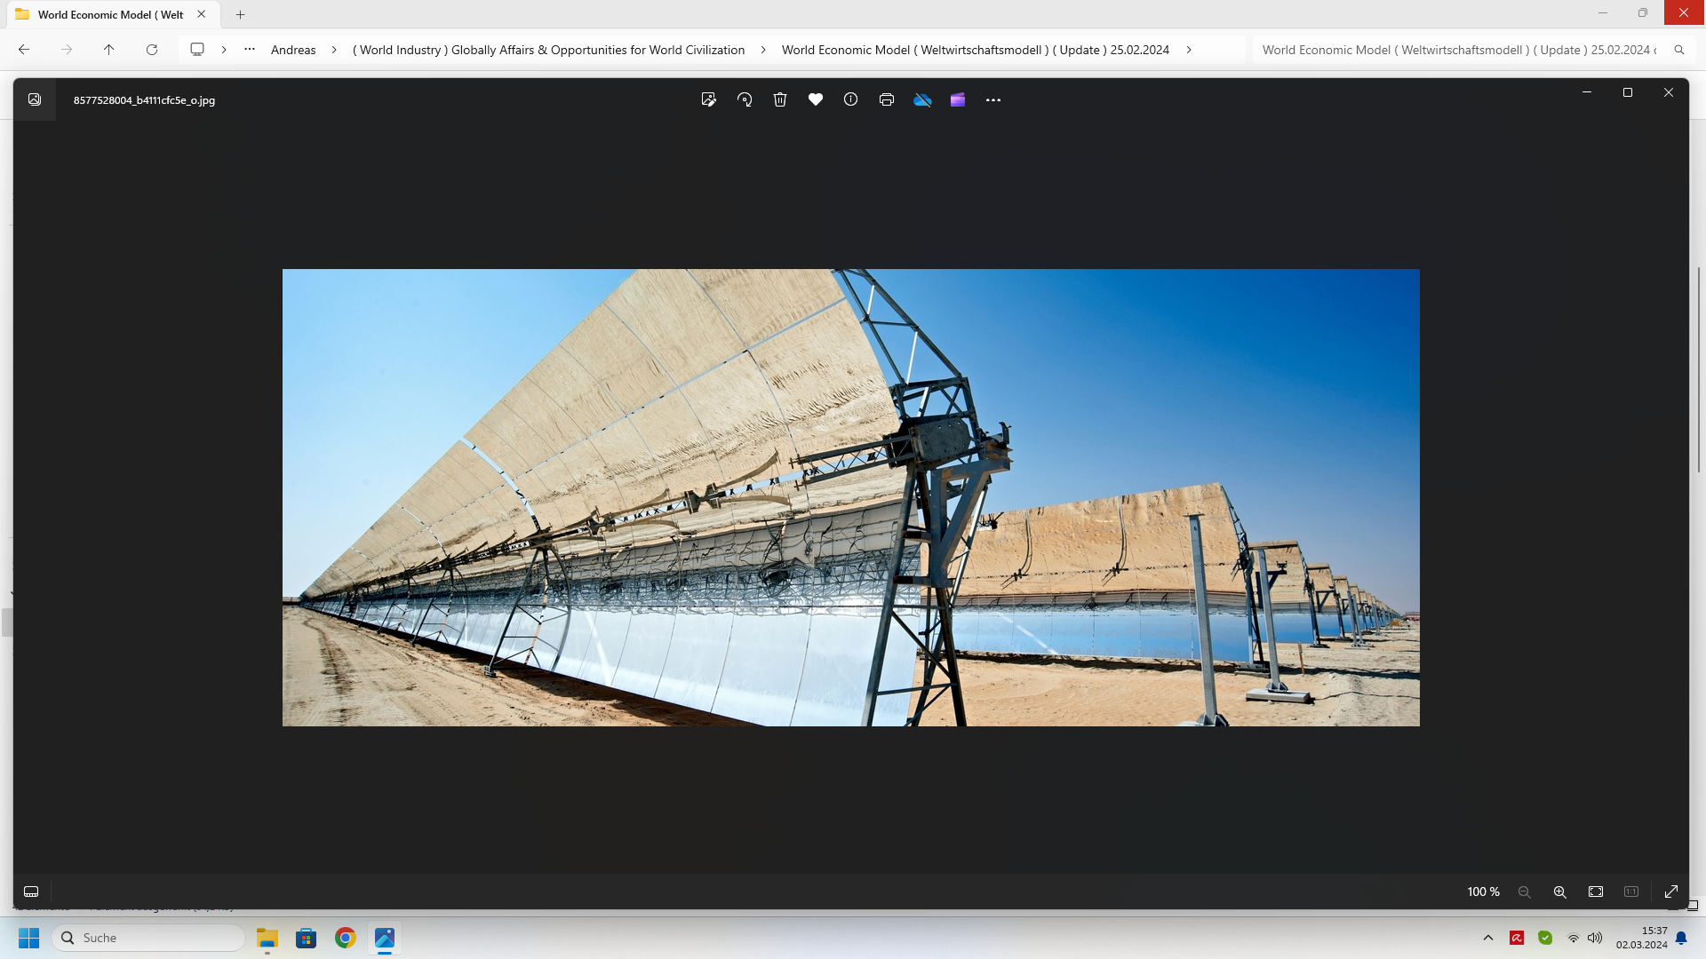
Task: Click the Photos app taskbar icon
Action: point(385,938)
